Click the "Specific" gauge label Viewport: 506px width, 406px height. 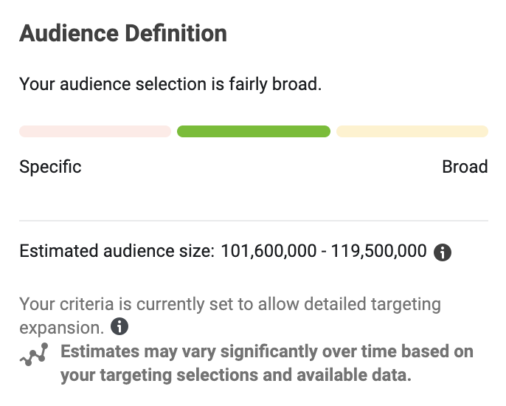[x=50, y=166]
